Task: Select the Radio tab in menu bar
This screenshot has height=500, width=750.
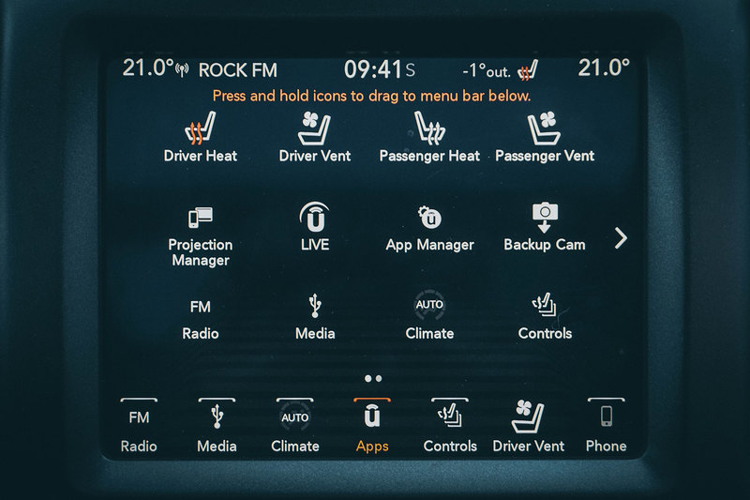Action: point(139,427)
